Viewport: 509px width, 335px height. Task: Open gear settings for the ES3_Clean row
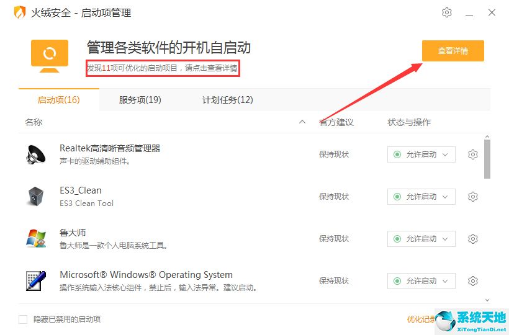click(472, 197)
